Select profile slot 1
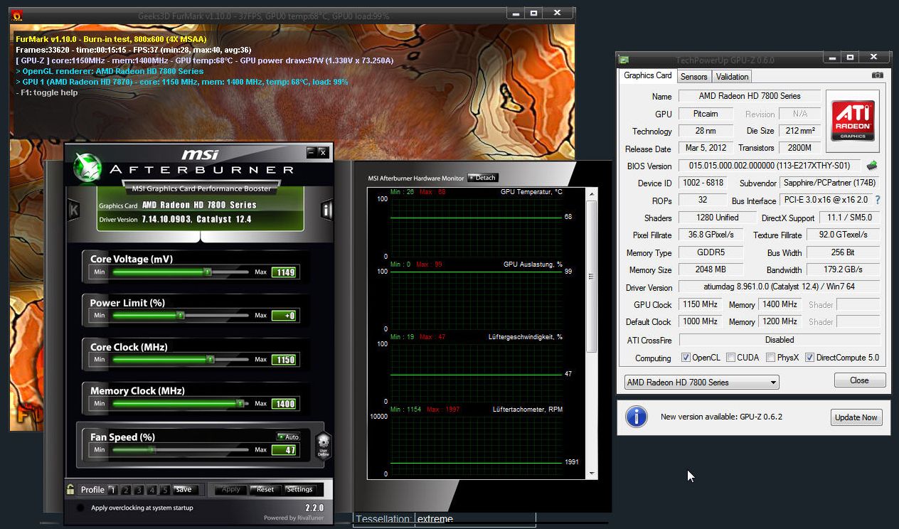 [x=112, y=489]
